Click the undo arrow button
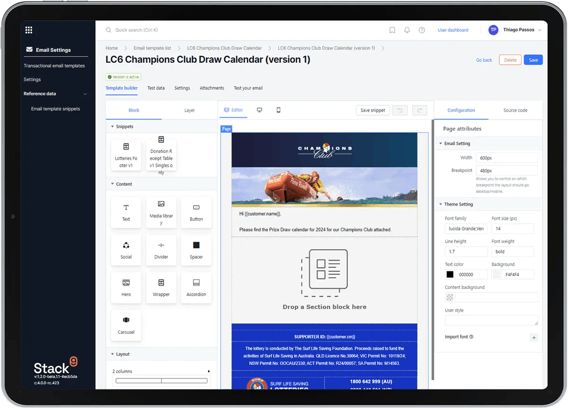 [400, 110]
